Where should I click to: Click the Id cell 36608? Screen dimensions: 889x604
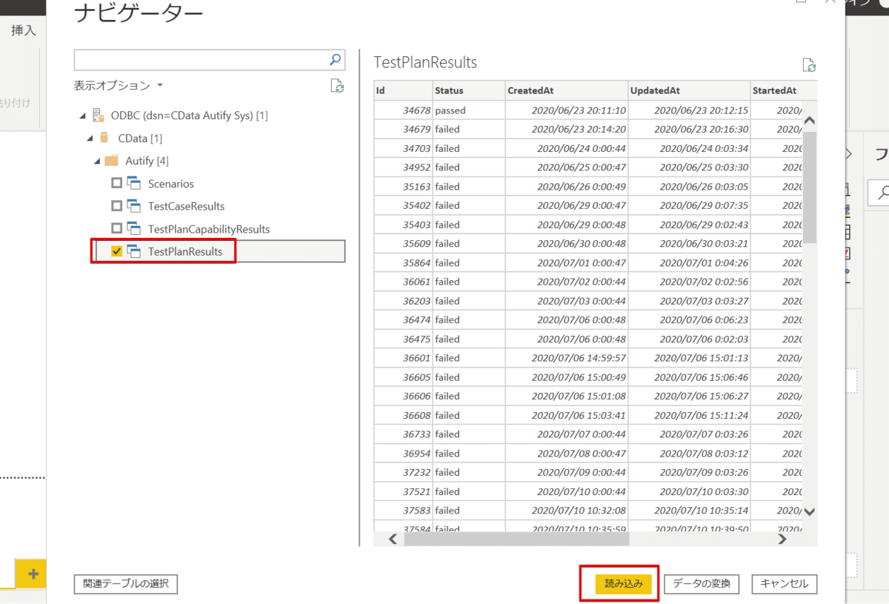(x=403, y=415)
